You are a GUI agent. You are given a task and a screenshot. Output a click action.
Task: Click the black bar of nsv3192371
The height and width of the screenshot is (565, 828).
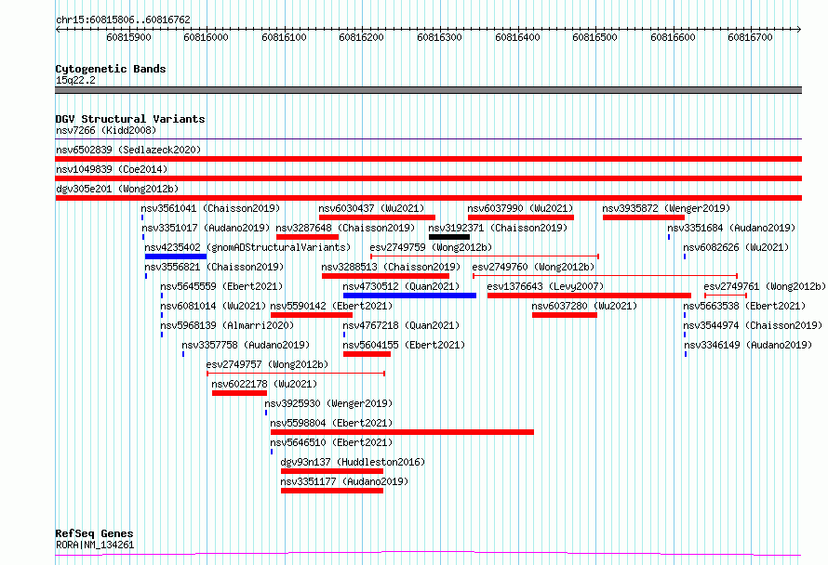click(449, 237)
